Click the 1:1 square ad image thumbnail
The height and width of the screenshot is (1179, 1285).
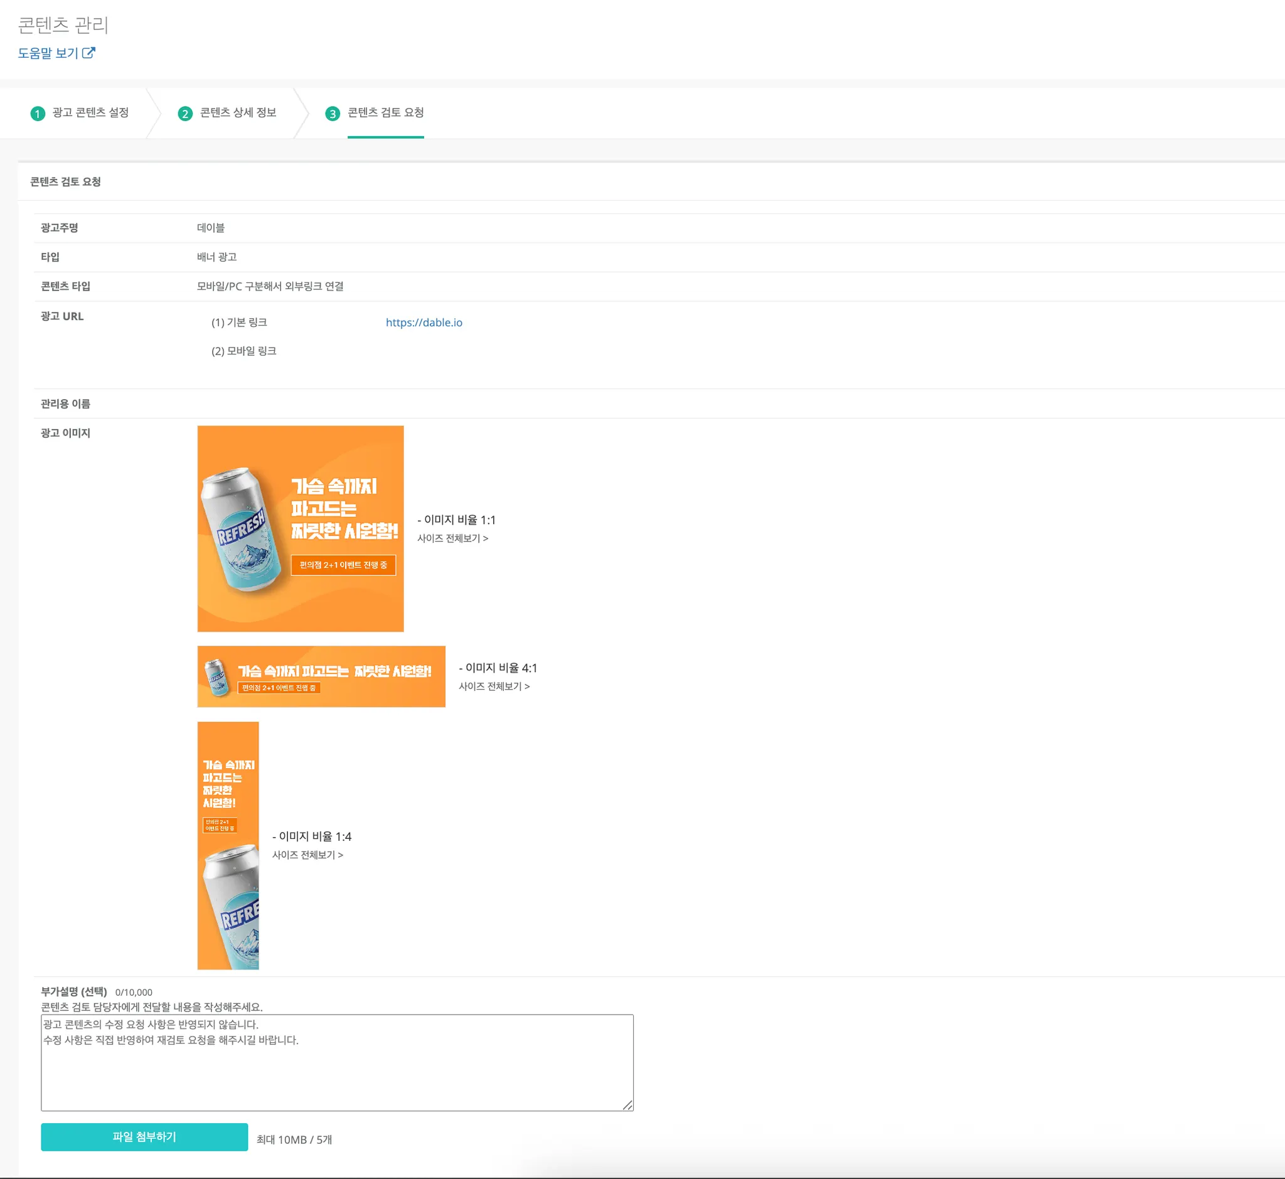coord(301,528)
